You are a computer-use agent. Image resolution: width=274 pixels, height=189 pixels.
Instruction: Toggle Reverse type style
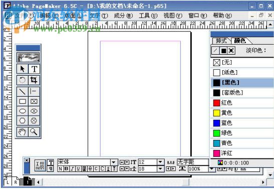pyautogui.click(x=84, y=169)
